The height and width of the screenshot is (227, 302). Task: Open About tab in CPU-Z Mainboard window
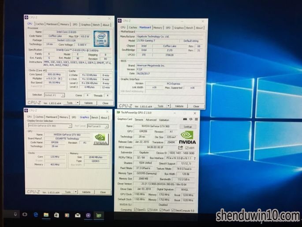[x=199, y=28]
